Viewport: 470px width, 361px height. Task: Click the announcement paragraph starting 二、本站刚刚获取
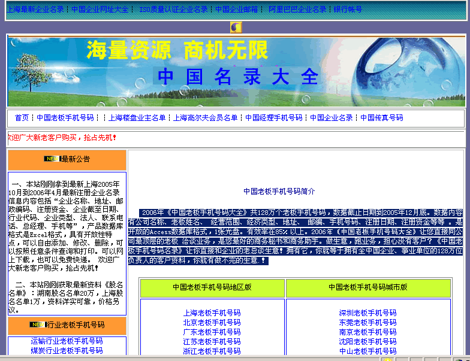pos(66,297)
